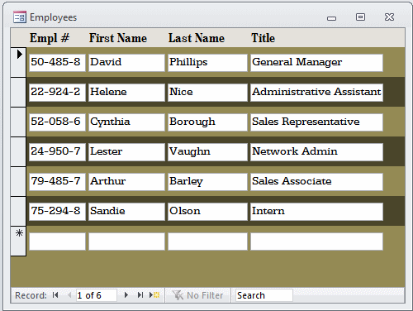Viewport: 413px width, 311px height.
Task: Minimize the Employees form window
Action: click(x=331, y=18)
